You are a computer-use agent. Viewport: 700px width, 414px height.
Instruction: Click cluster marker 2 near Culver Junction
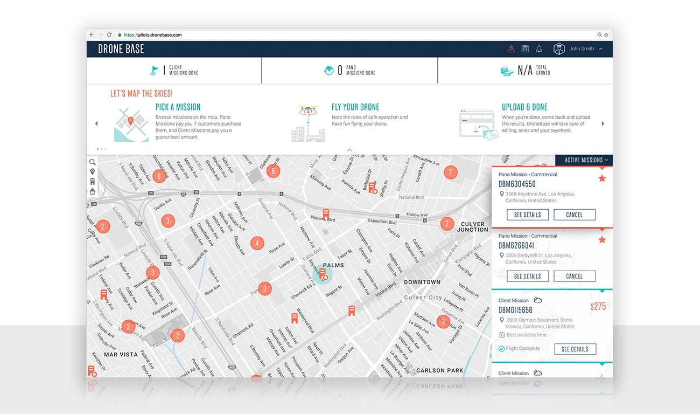446,224
